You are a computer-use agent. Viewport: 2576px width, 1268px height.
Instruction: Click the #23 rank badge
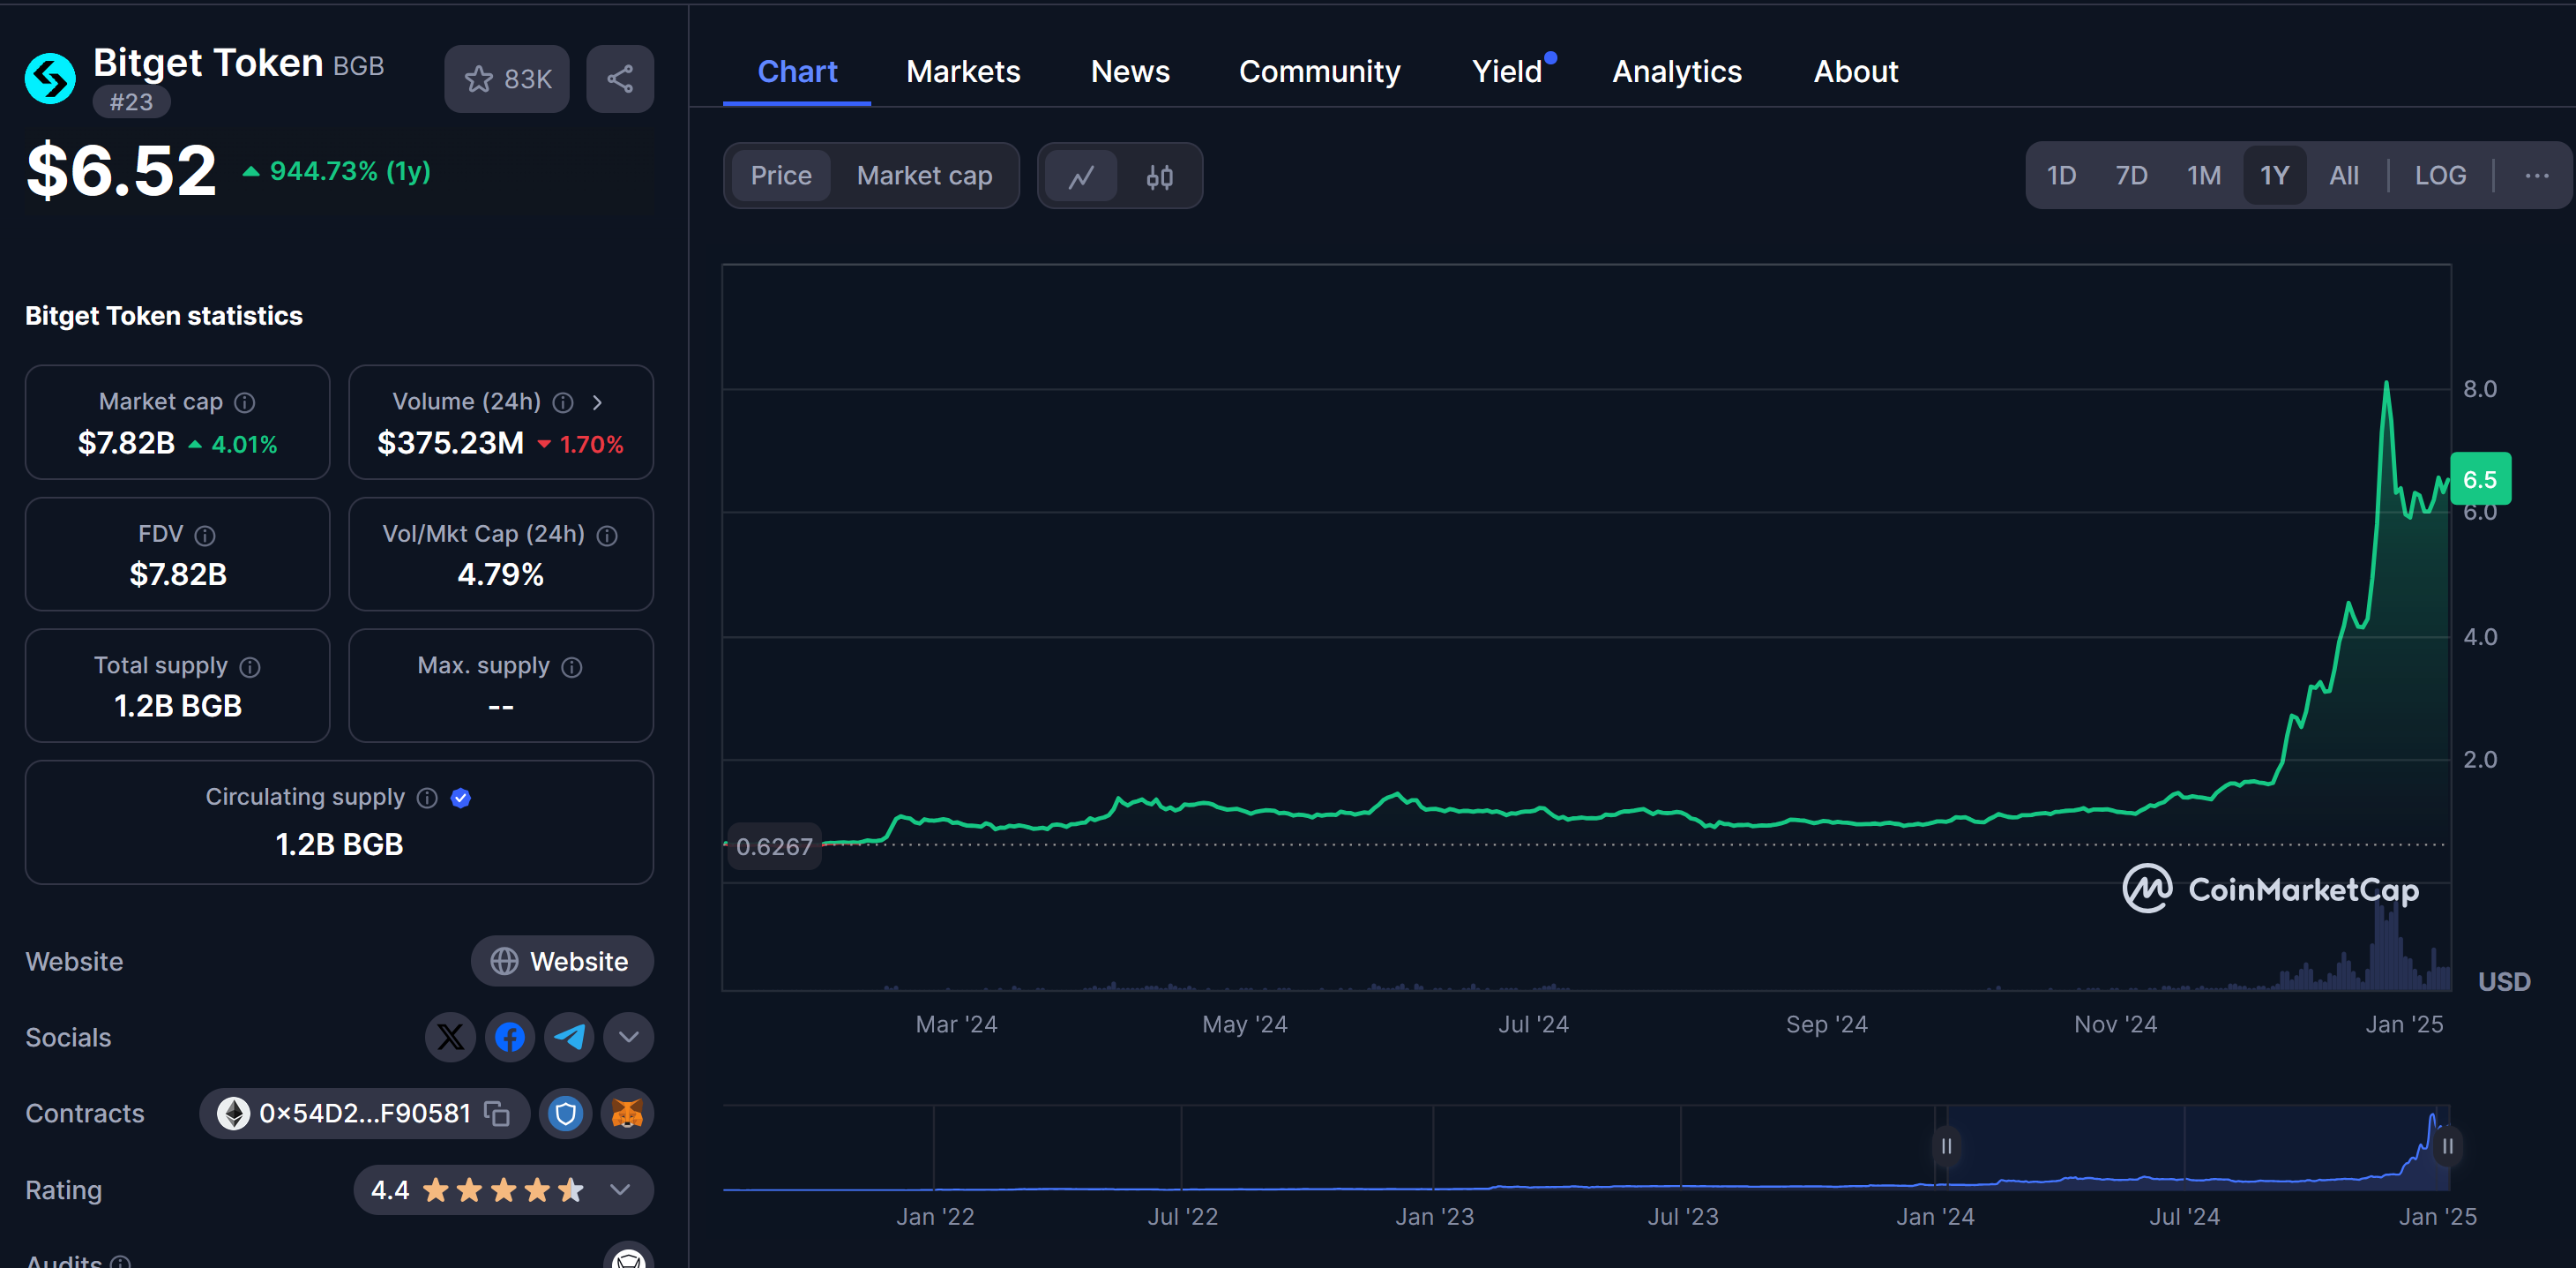coord(131,102)
